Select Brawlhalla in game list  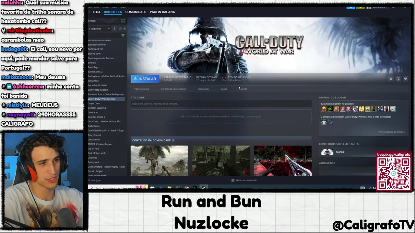pos(93,81)
